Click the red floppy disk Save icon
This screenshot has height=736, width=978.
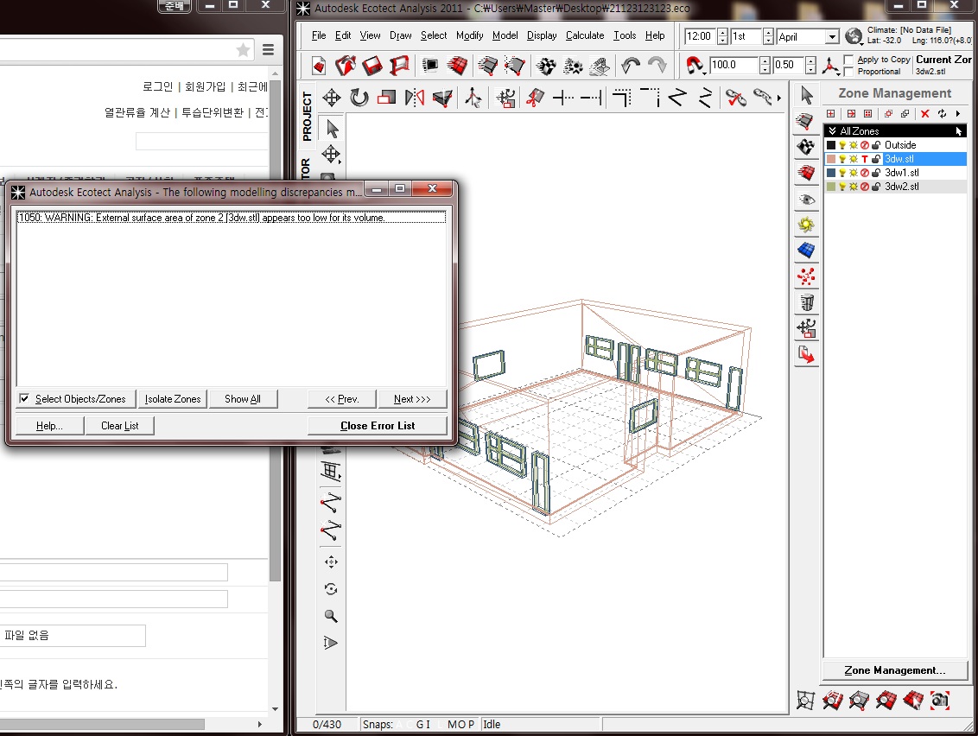[372, 66]
